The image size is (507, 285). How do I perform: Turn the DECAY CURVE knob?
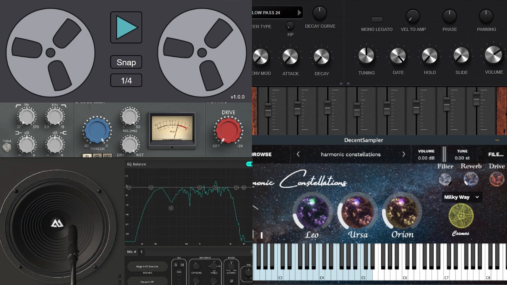[320, 13]
